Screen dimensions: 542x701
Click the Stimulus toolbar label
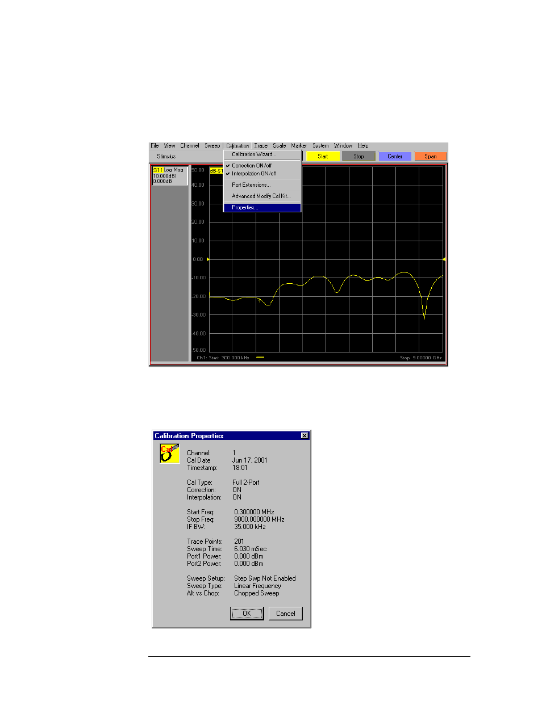tap(166, 157)
